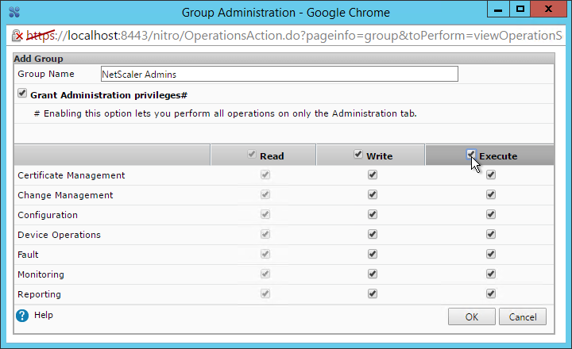This screenshot has height=349, width=572.
Task: Uncheck Execute for Change Management
Action: 491,194
